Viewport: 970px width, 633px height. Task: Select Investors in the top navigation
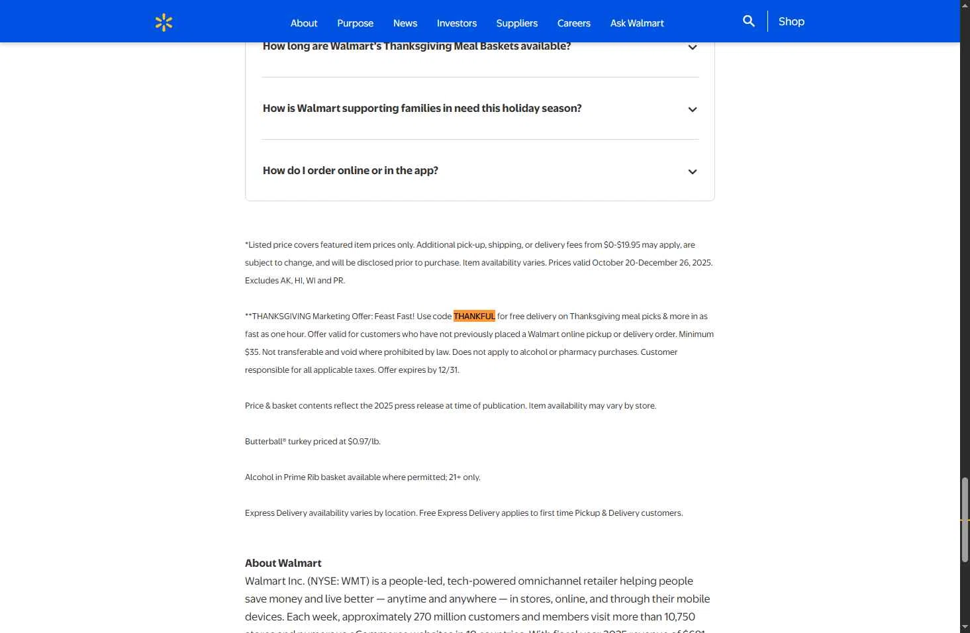point(457,23)
